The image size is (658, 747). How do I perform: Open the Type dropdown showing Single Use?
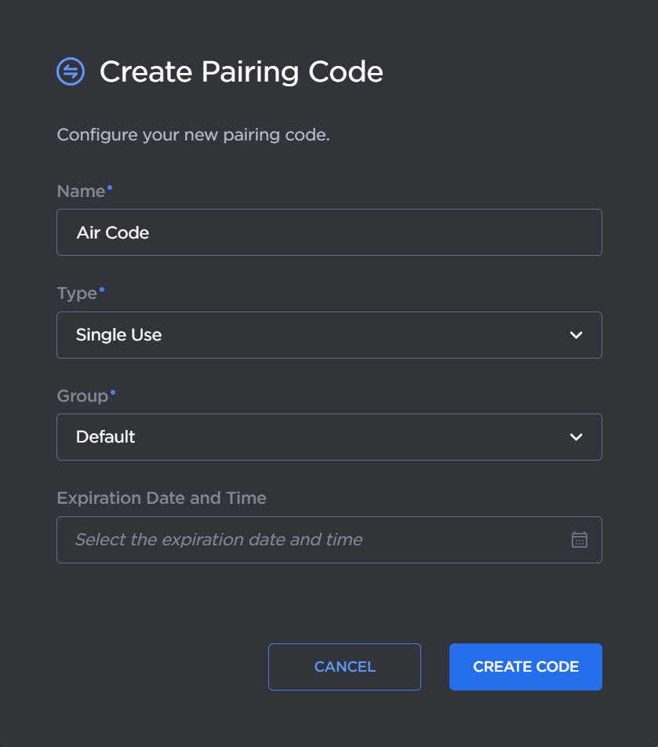click(329, 335)
